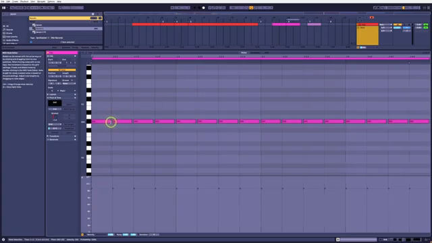Toggle the orange lane button beside Velocity
The height and width of the screenshot is (243, 432).
pos(82,234)
